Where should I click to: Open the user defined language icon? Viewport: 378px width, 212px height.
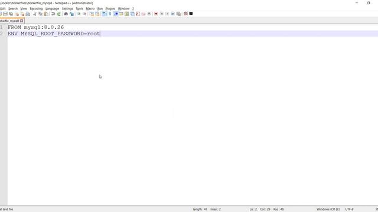121,14
